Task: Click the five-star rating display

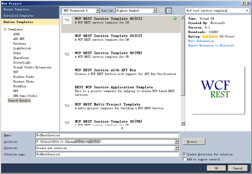Action: click(210, 36)
